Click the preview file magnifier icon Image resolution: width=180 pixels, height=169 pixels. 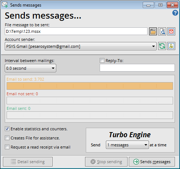(x=162, y=31)
